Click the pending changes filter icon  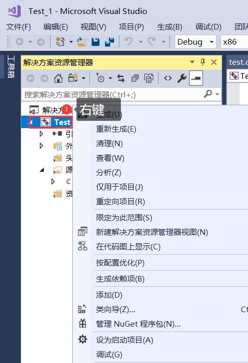click(x=100, y=78)
